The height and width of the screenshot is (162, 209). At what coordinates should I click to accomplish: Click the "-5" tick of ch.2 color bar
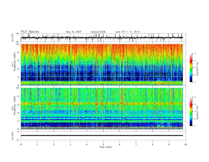pyautogui.click(x=194, y=111)
